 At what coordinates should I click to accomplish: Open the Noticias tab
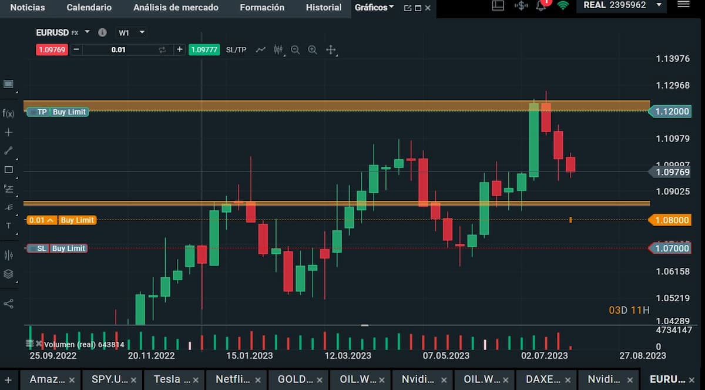(27, 8)
